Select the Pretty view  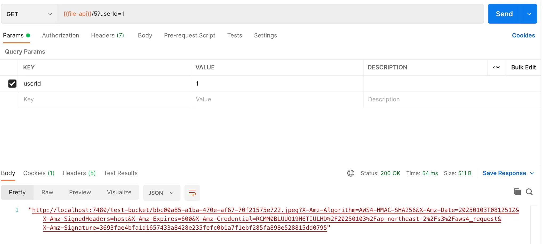[17, 192]
